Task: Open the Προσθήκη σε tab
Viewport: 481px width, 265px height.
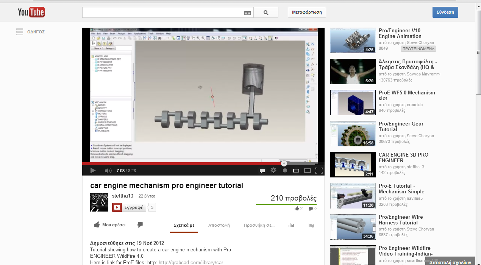Action: [x=259, y=225]
